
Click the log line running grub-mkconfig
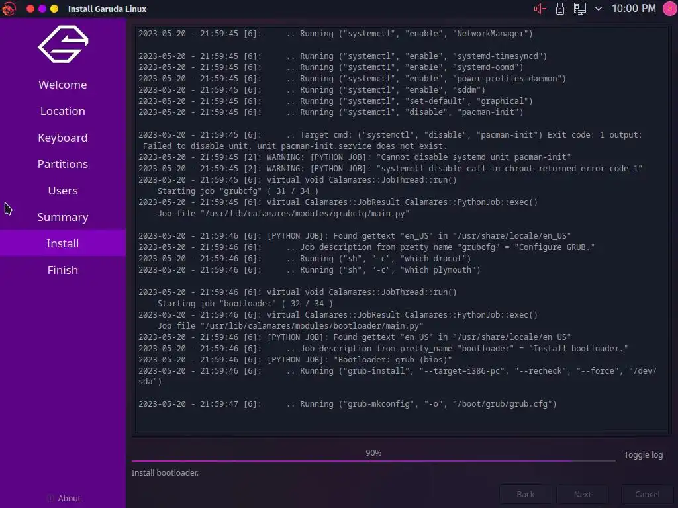(x=347, y=404)
